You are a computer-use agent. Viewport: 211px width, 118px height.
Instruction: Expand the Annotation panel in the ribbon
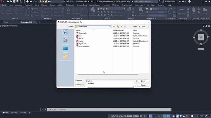pyautogui.click(x=77, y=19)
